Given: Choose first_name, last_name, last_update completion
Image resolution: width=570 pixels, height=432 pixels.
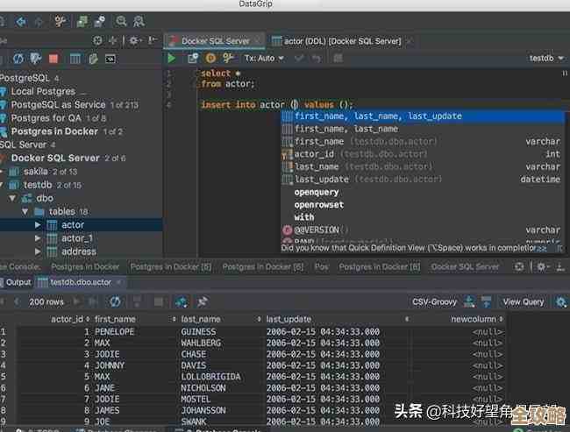Looking at the screenshot, I should [x=423, y=117].
